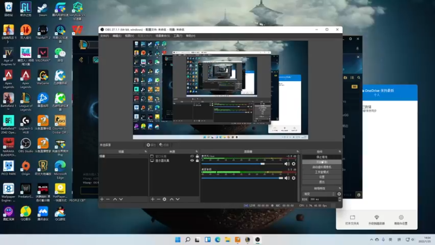Open the mic/Aux audio settings gear
The image size is (435, 245).
[x=294, y=164]
